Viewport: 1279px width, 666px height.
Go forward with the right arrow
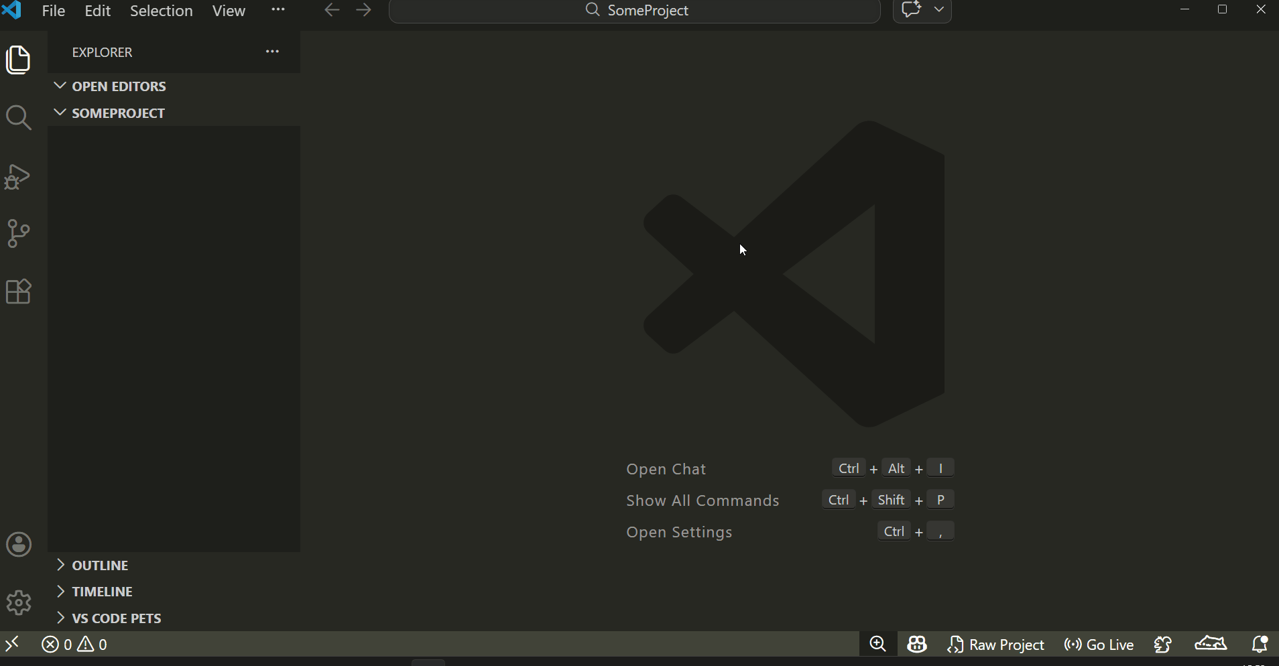click(x=364, y=10)
